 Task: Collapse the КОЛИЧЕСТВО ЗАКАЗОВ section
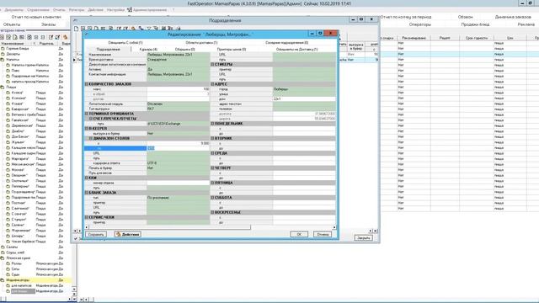pos(87,84)
